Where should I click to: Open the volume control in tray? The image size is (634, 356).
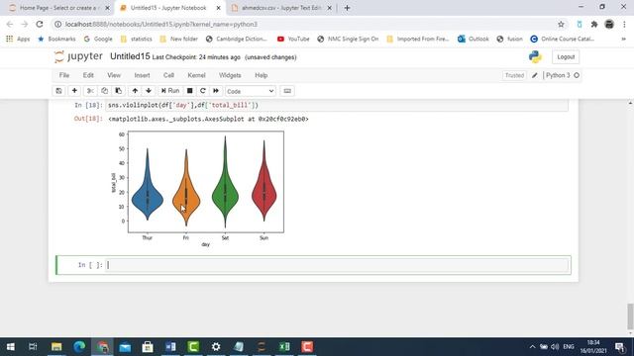[555, 347]
